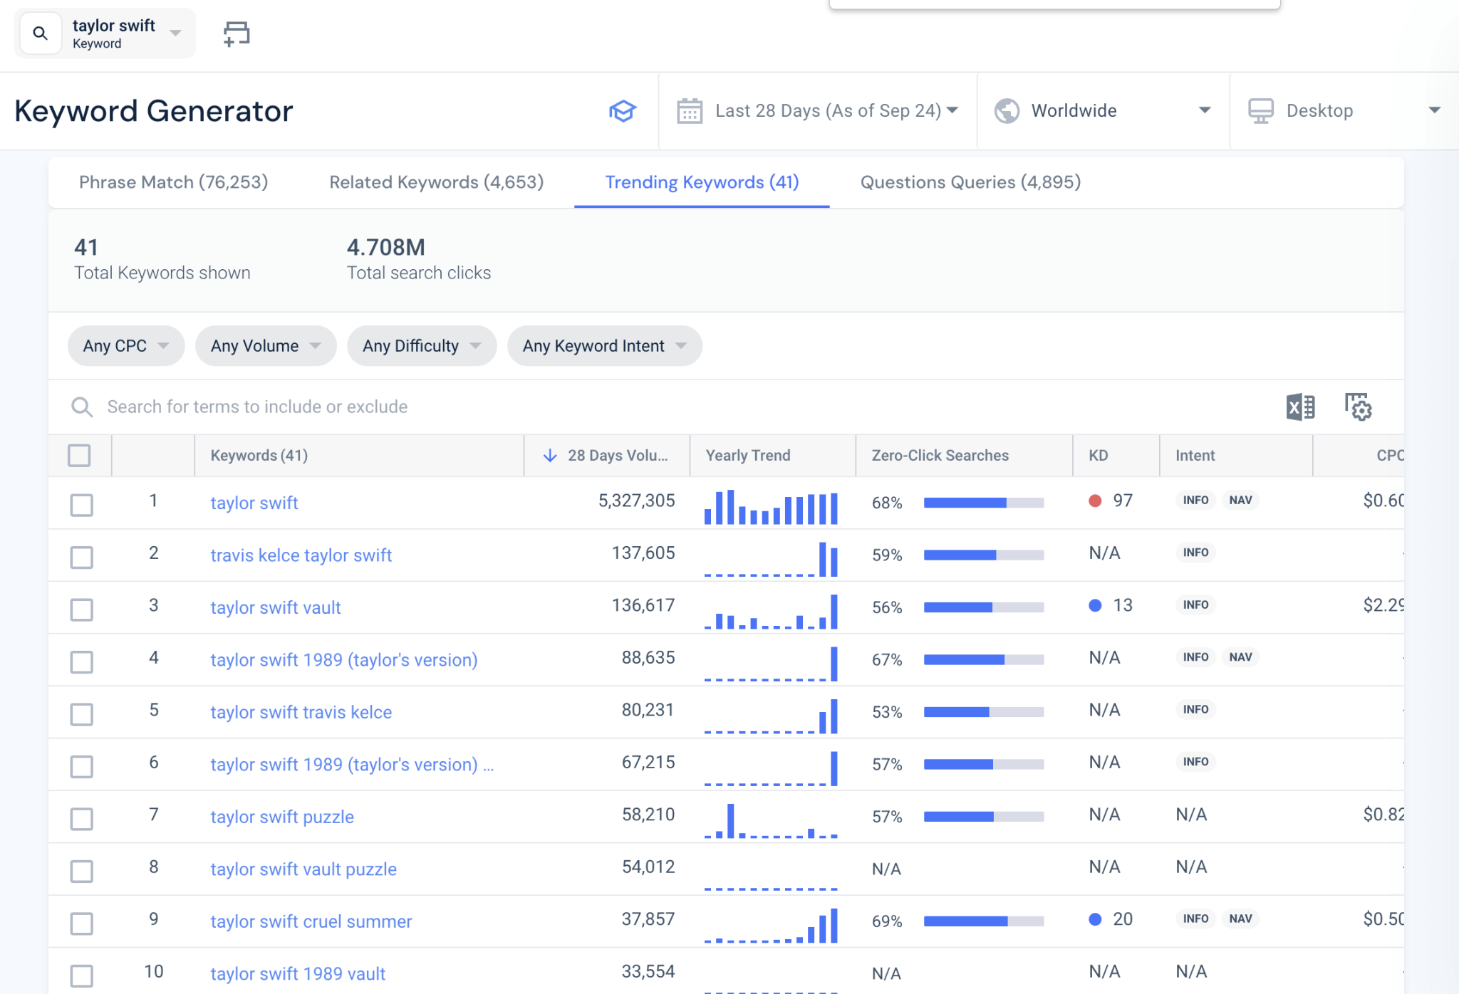Open the Any Keyword Intent dropdown
This screenshot has width=1459, height=994.
click(x=605, y=346)
